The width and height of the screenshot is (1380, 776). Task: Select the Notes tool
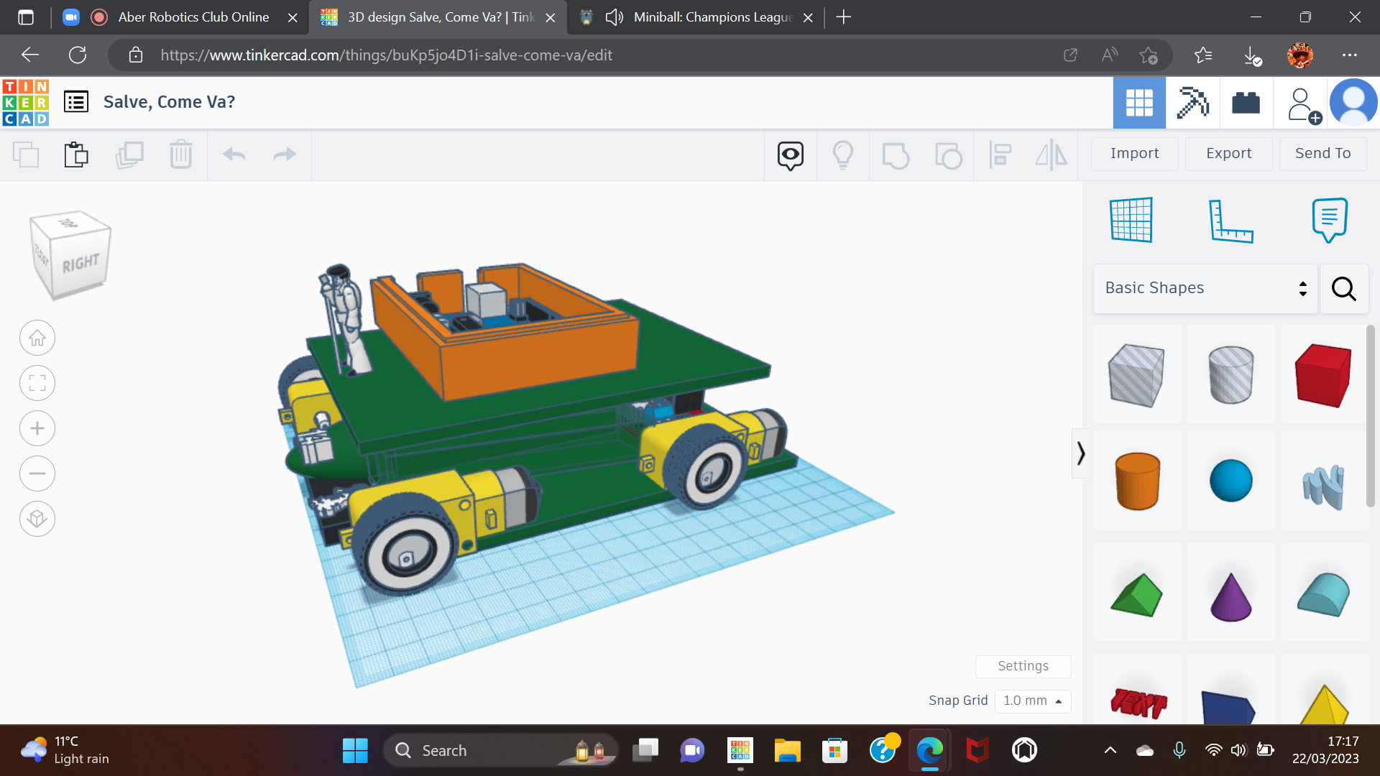pyautogui.click(x=1330, y=220)
